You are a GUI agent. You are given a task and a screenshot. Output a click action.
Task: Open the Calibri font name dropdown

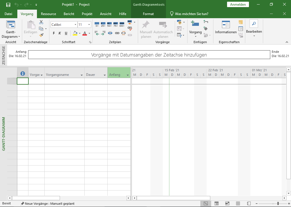[75, 25]
